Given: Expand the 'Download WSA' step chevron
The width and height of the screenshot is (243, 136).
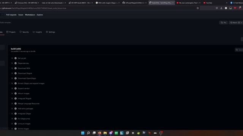Looking at the screenshot, I should [x=12, y=68].
